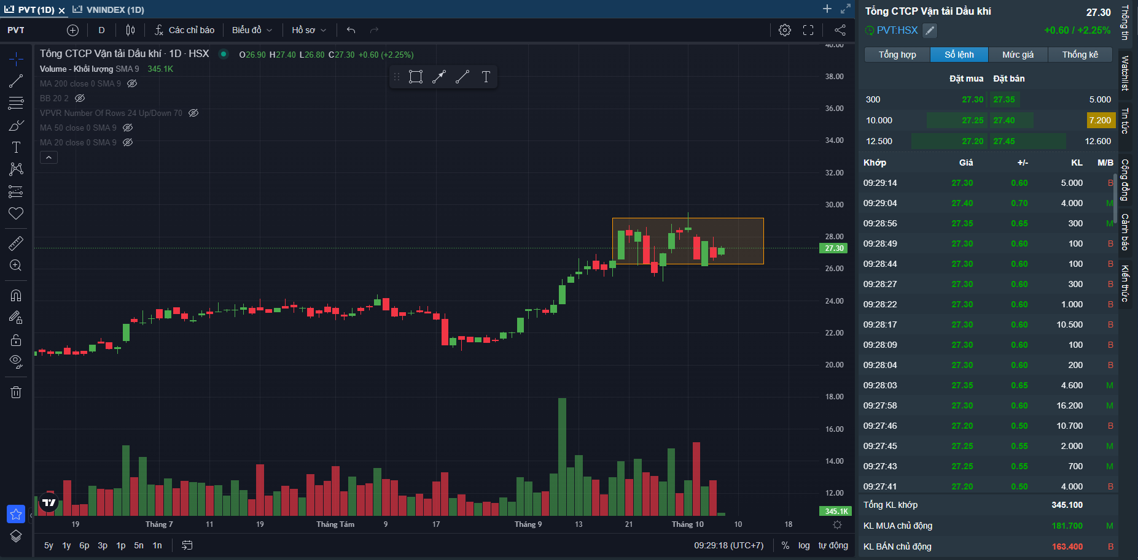Screen dimensions: 1138x560
Task: Open the heart icons and shapes tool
Action: [x=16, y=213]
